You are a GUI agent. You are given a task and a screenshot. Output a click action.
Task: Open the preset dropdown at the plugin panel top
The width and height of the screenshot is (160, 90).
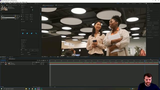coord(25,7)
